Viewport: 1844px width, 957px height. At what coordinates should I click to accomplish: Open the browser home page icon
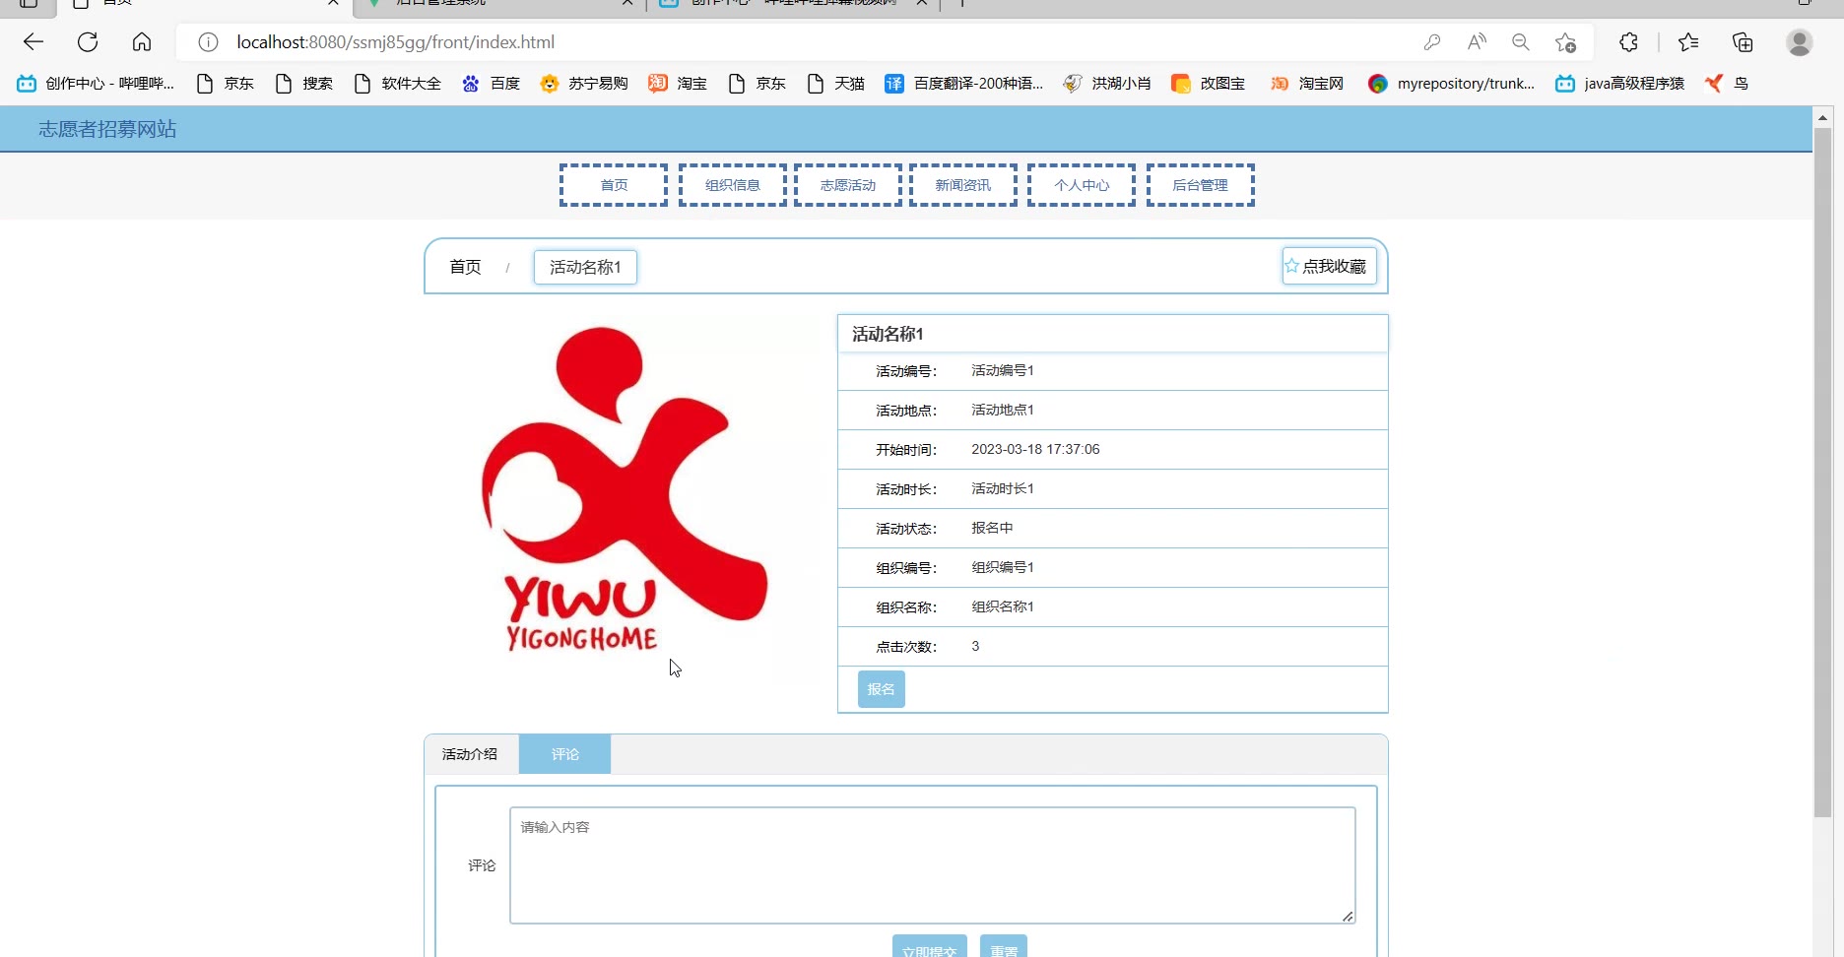tap(142, 42)
